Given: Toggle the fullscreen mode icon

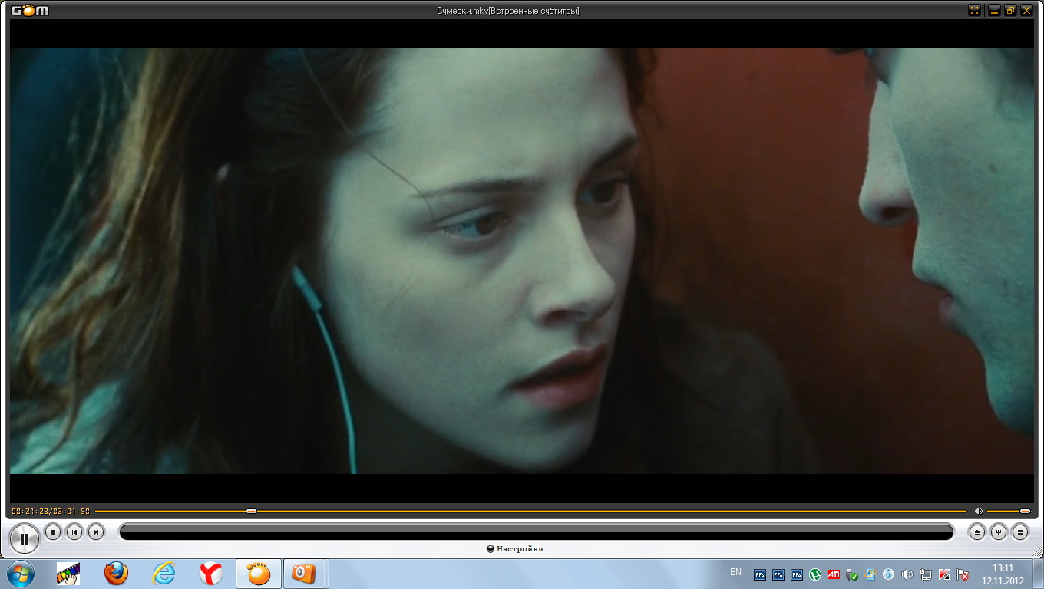Looking at the screenshot, I should [x=975, y=10].
